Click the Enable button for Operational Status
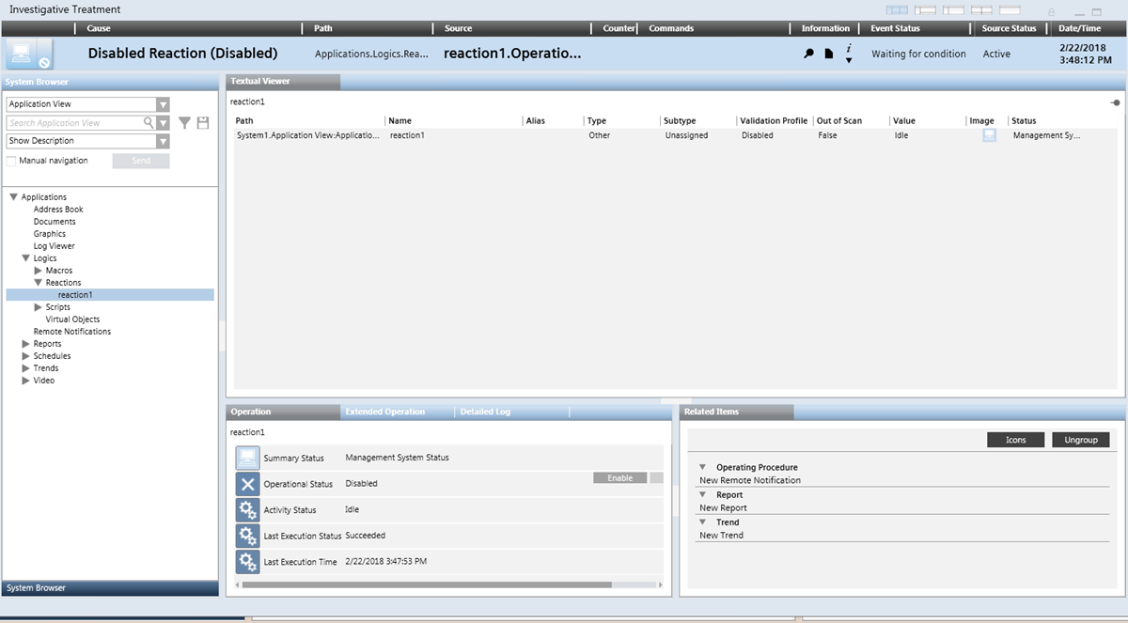 (619, 478)
